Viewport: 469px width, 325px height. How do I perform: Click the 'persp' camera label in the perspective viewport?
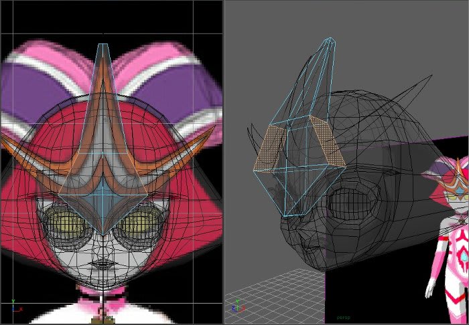(343, 318)
